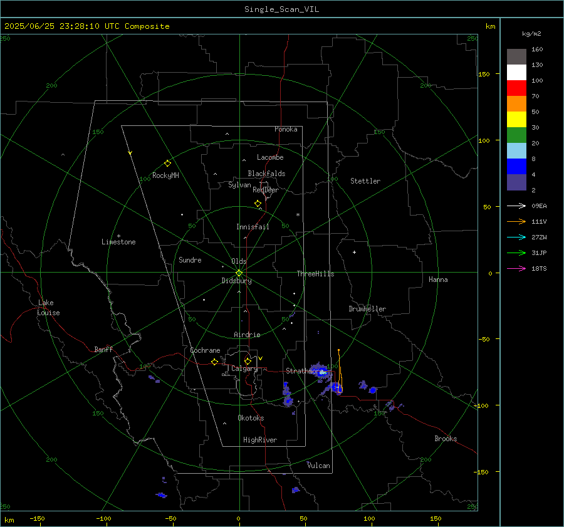Click the storm cell at the orange track
The image size is (564, 527).
pos(337,388)
